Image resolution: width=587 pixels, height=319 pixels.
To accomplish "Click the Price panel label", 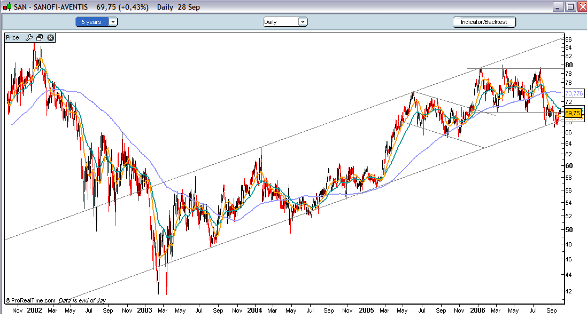I will click(x=12, y=37).
